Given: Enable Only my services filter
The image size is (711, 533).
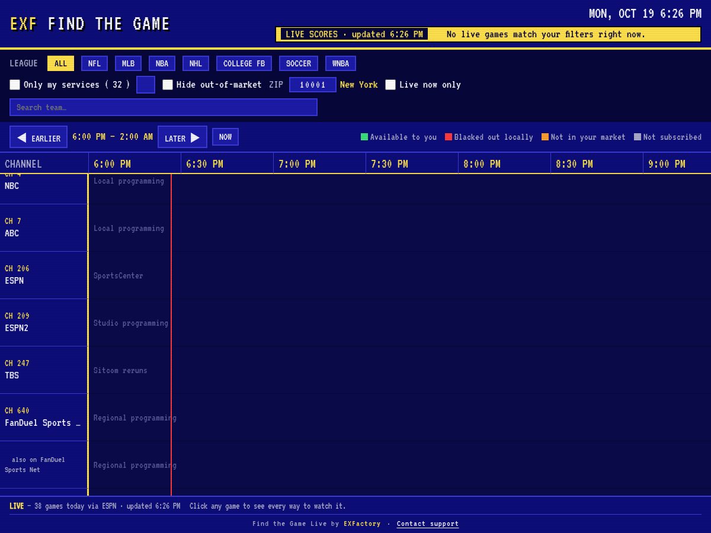Looking at the screenshot, I should (x=15, y=85).
